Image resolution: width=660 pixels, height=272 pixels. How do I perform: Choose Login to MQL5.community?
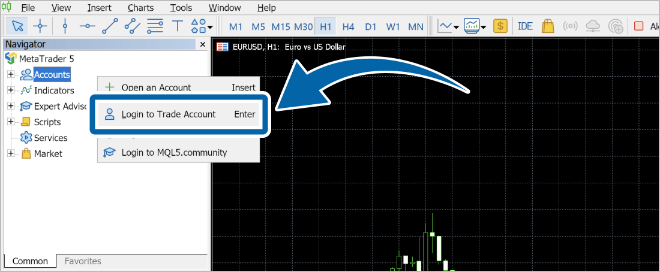(179, 152)
